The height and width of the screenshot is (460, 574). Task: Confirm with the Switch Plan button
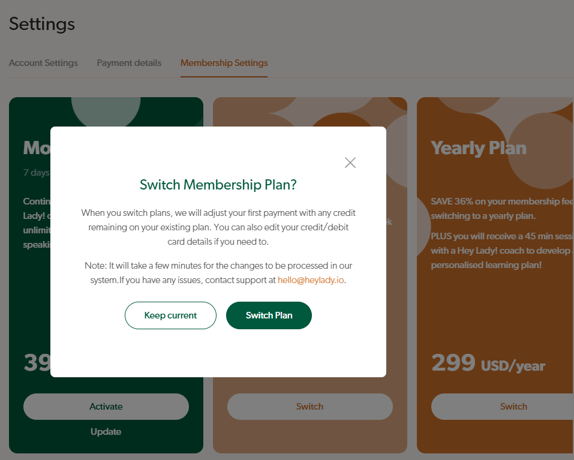269,315
